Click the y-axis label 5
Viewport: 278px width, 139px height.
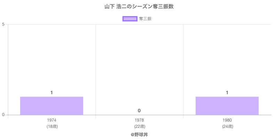[x=3, y=24]
